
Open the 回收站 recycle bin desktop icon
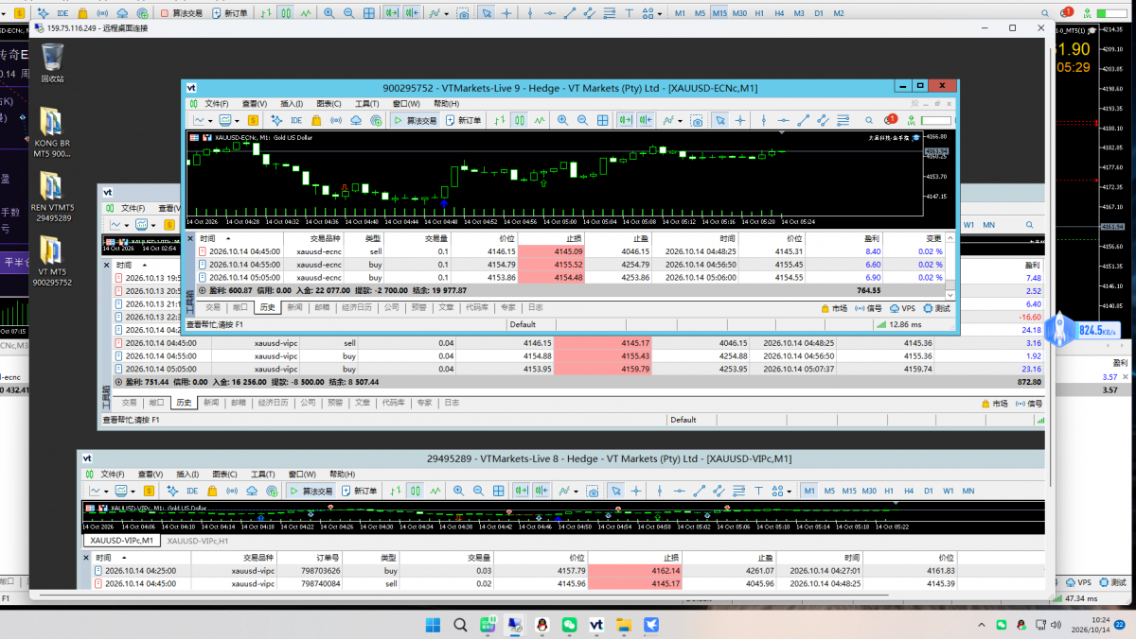point(52,63)
